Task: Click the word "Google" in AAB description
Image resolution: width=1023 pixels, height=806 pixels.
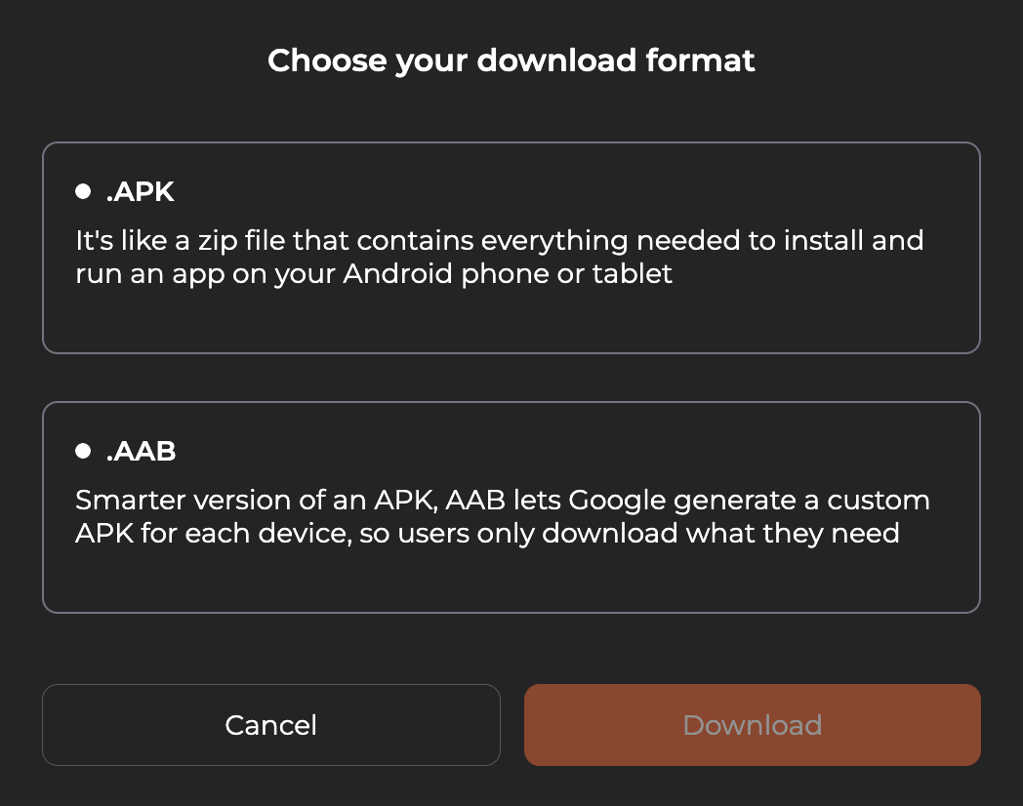Action: (x=616, y=501)
